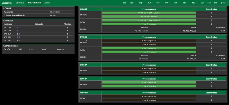Click the DVC605 panel title
The image size is (229, 105).
[x=83, y=37]
